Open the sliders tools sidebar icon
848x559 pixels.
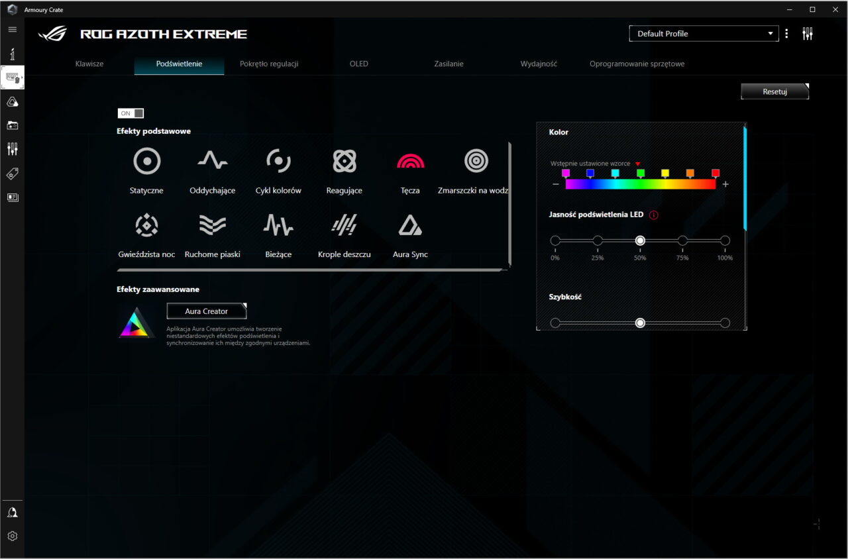12,149
